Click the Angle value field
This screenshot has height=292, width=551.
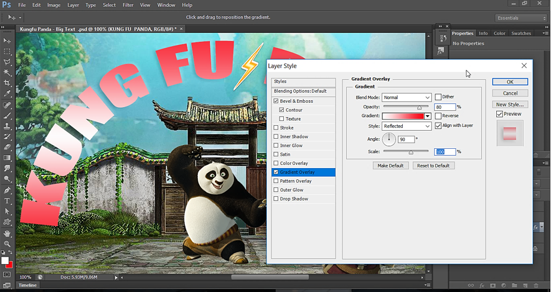pyautogui.click(x=406, y=139)
